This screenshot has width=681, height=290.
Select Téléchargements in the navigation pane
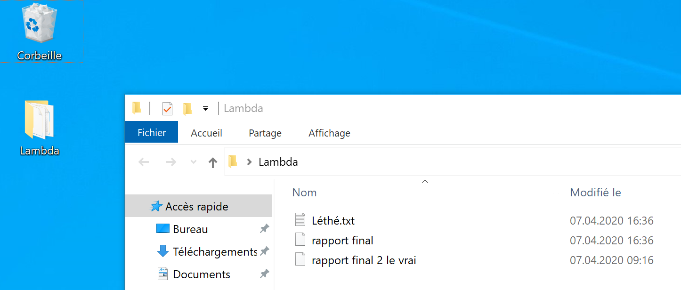pyautogui.click(x=215, y=252)
